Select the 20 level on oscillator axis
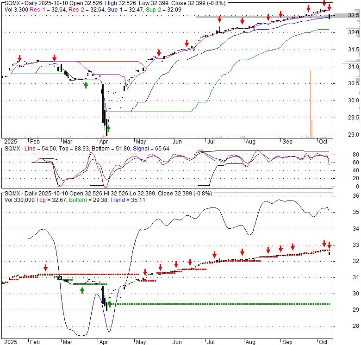 click(356, 178)
